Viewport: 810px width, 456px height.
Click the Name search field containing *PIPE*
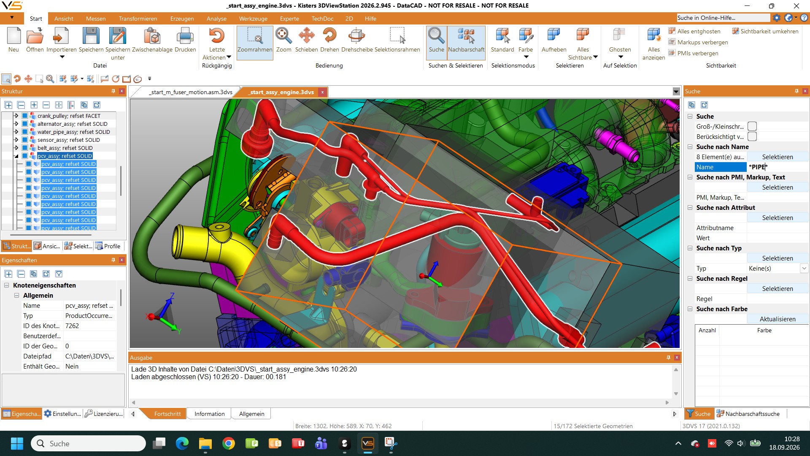click(778, 167)
